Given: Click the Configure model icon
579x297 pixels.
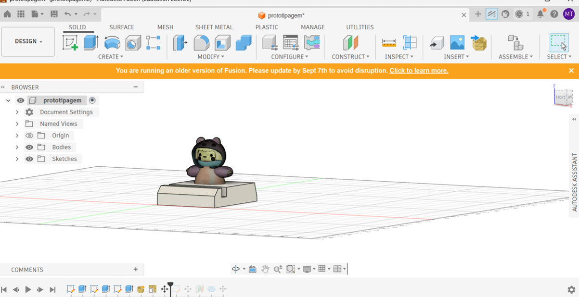Looking at the screenshot, I should click(270, 43).
